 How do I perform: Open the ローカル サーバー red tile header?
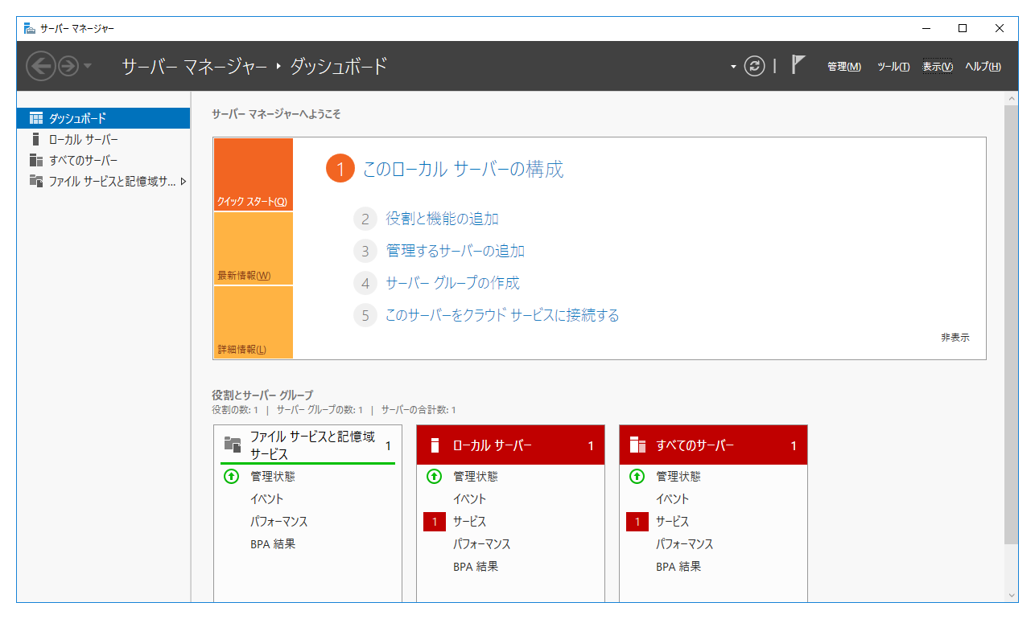(510, 445)
